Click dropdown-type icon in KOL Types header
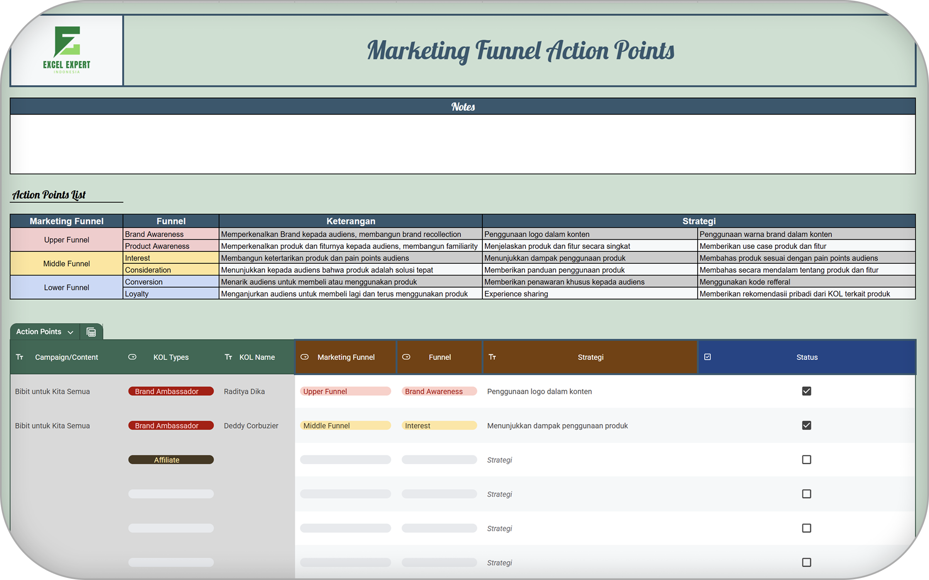Viewport: 929px width, 580px height. tap(132, 357)
